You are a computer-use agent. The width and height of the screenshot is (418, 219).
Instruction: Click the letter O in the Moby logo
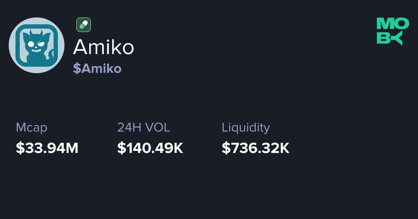(397, 24)
